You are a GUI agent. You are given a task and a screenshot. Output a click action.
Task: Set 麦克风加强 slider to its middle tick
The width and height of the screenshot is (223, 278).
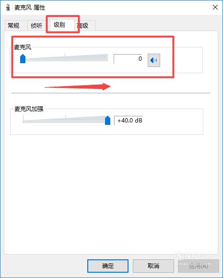point(65,119)
